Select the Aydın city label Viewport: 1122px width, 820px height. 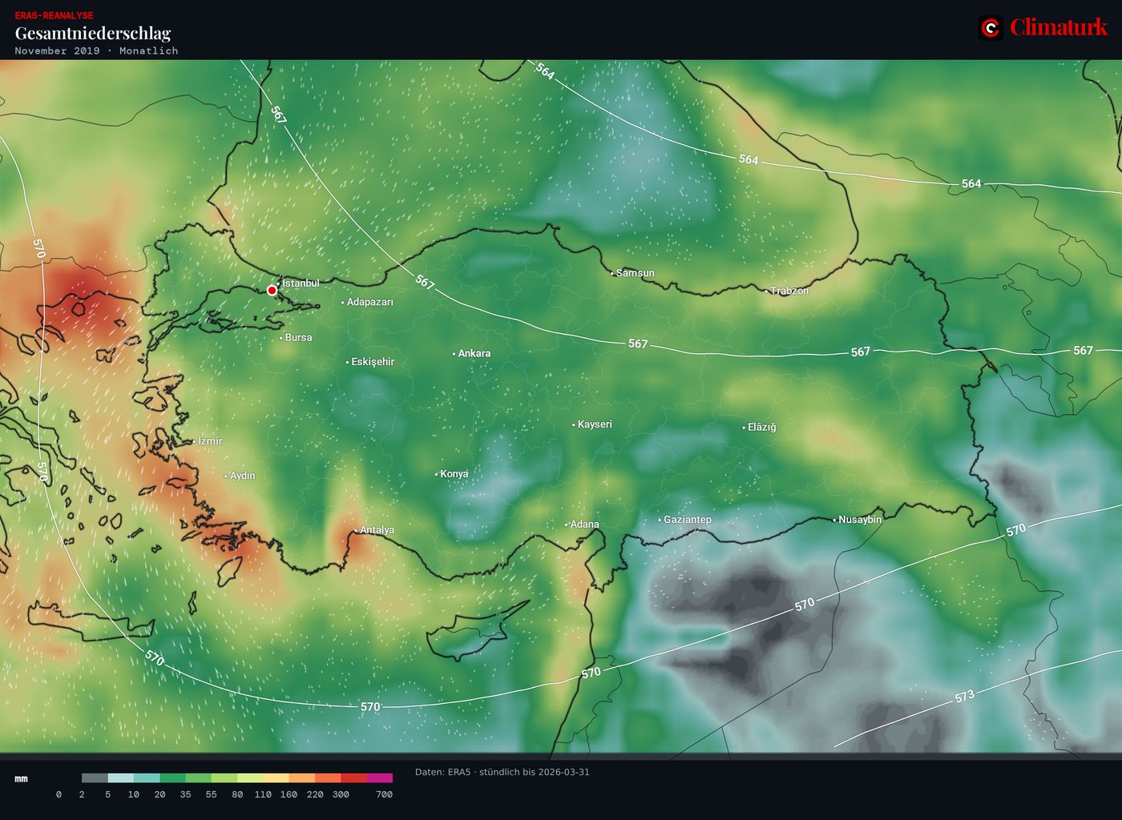242,476
